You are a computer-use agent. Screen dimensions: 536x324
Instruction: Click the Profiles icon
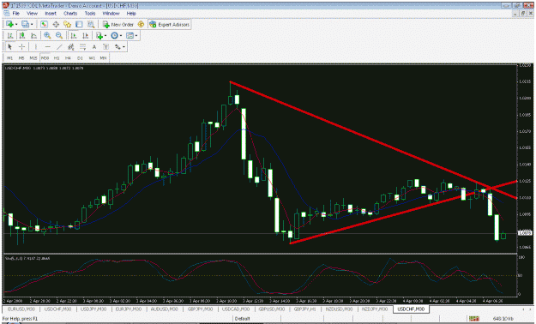[25, 24]
